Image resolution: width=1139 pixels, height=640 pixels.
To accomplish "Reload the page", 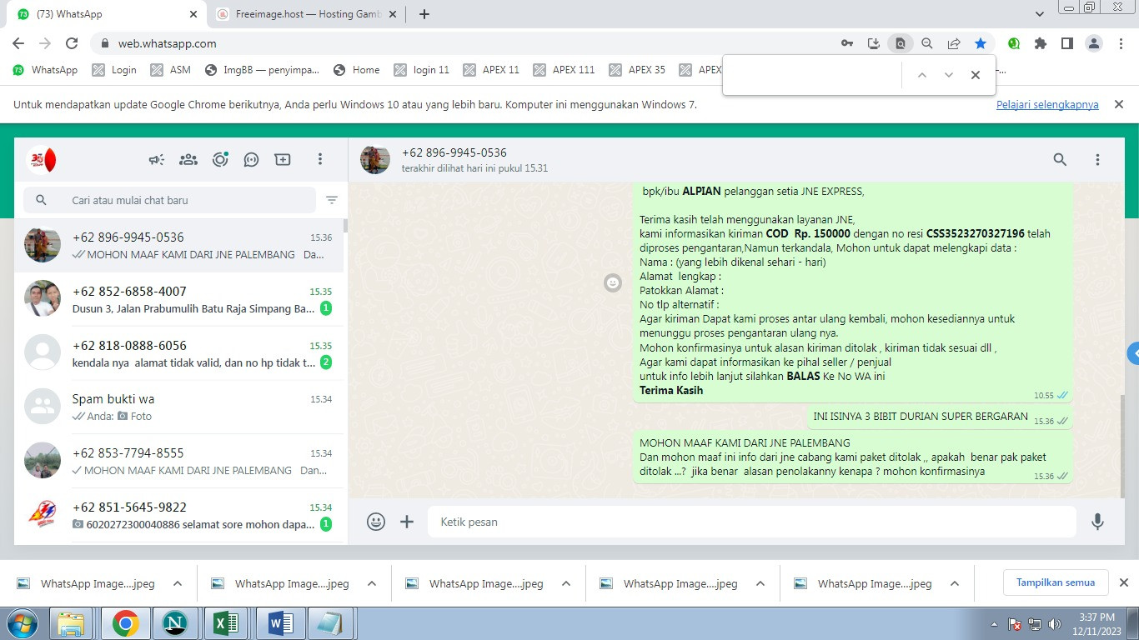I will coord(72,43).
